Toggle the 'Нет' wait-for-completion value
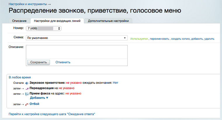The image size is (222, 120). (x=115, y=83)
